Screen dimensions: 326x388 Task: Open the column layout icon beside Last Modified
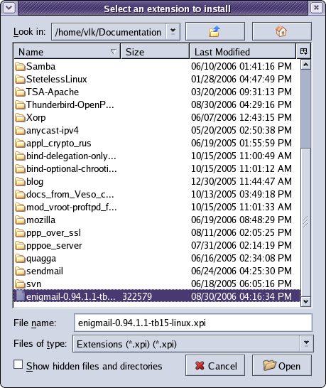(x=303, y=51)
